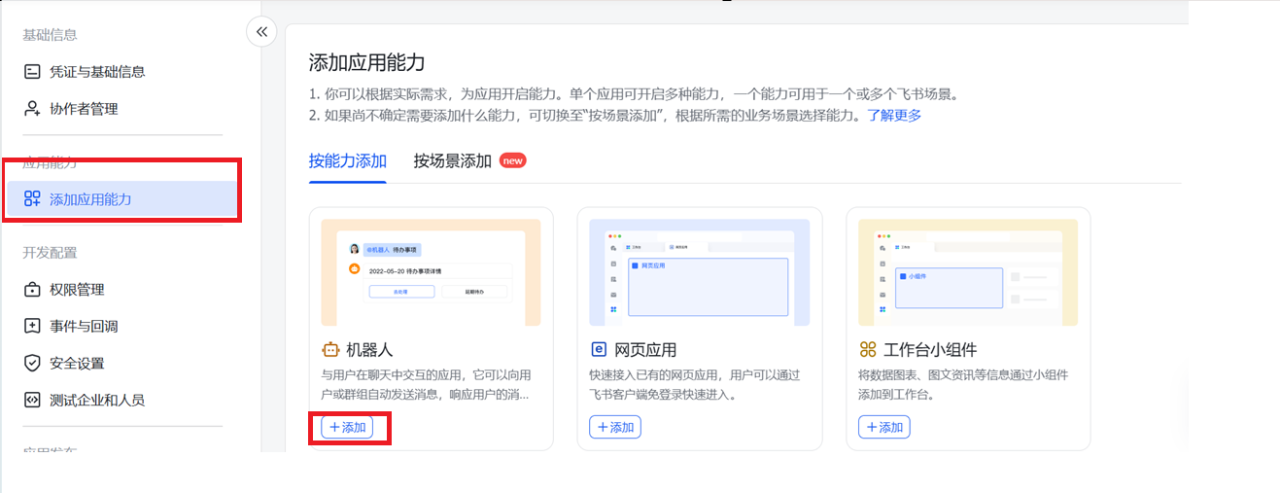Click the 网页应用 icon in card title

(599, 349)
